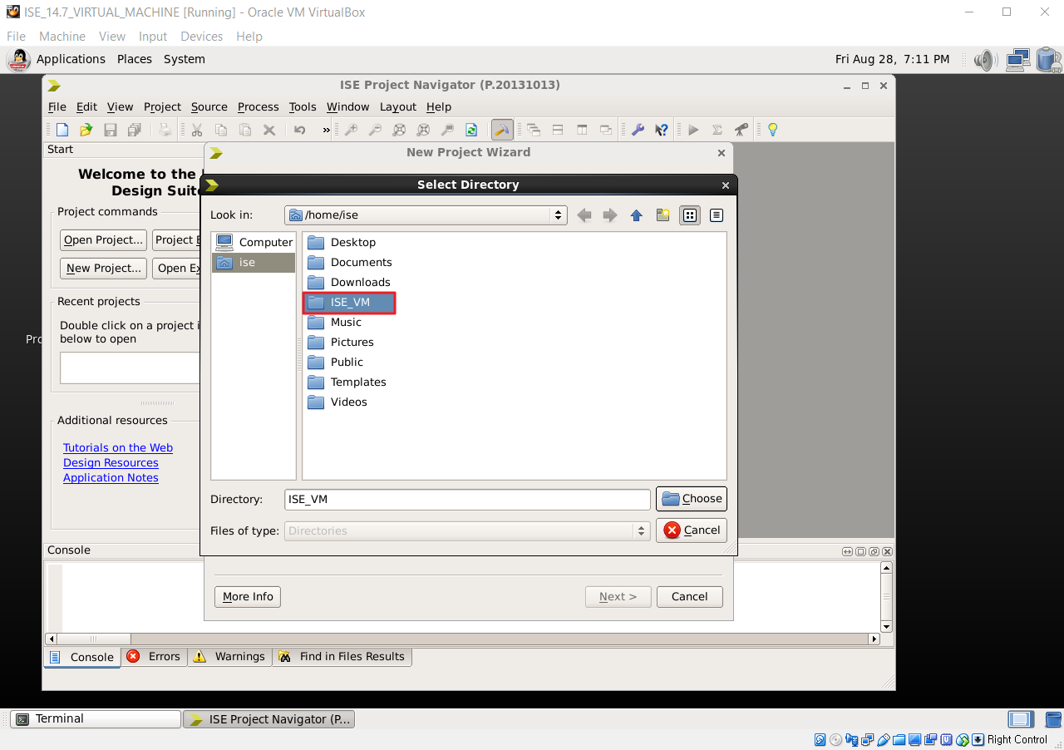Open the Tools menu in ISE
1064x750 pixels.
[303, 107]
